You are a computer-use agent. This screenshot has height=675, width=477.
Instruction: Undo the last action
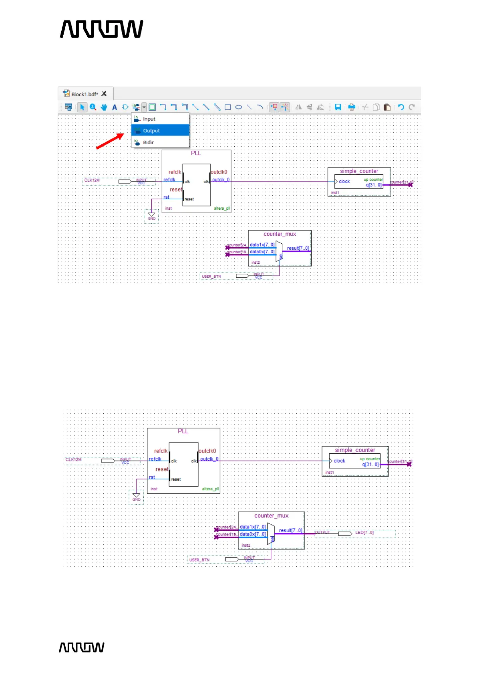[x=401, y=107]
